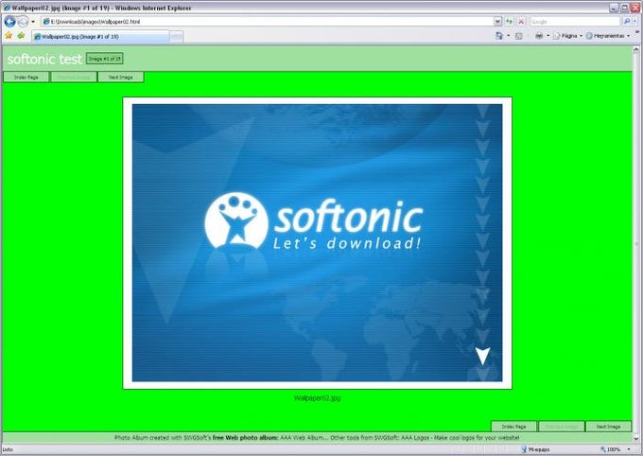Viewport: 643px width, 456px height.
Task: Click the address bar with Wallpaper02.html
Action: pos(268,22)
